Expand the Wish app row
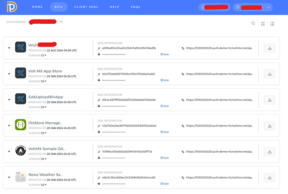 [x=9, y=48]
